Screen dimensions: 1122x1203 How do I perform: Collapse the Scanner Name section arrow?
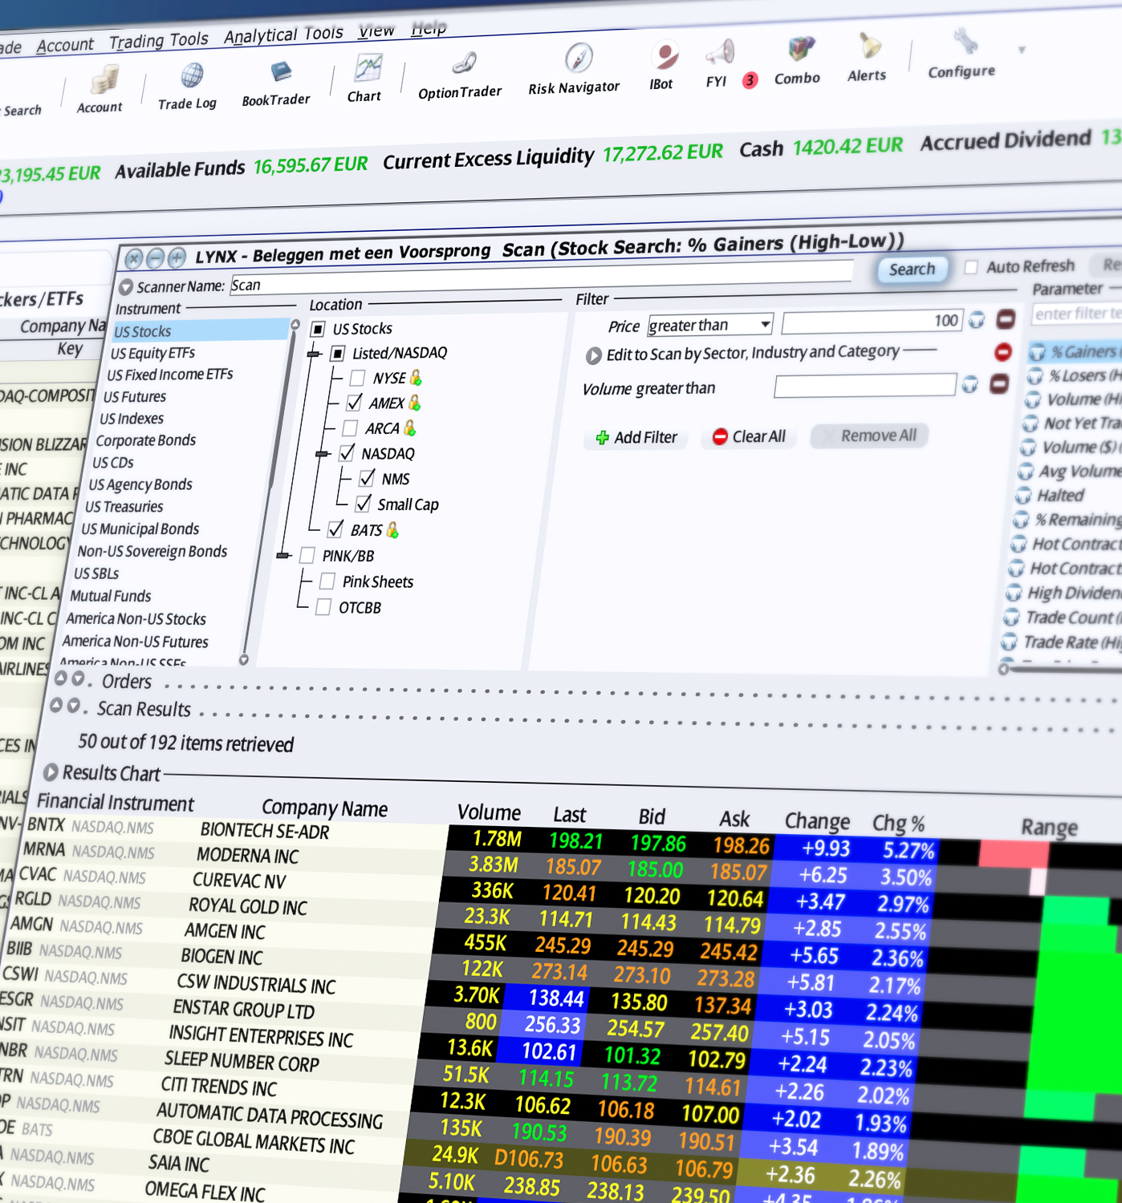[126, 287]
